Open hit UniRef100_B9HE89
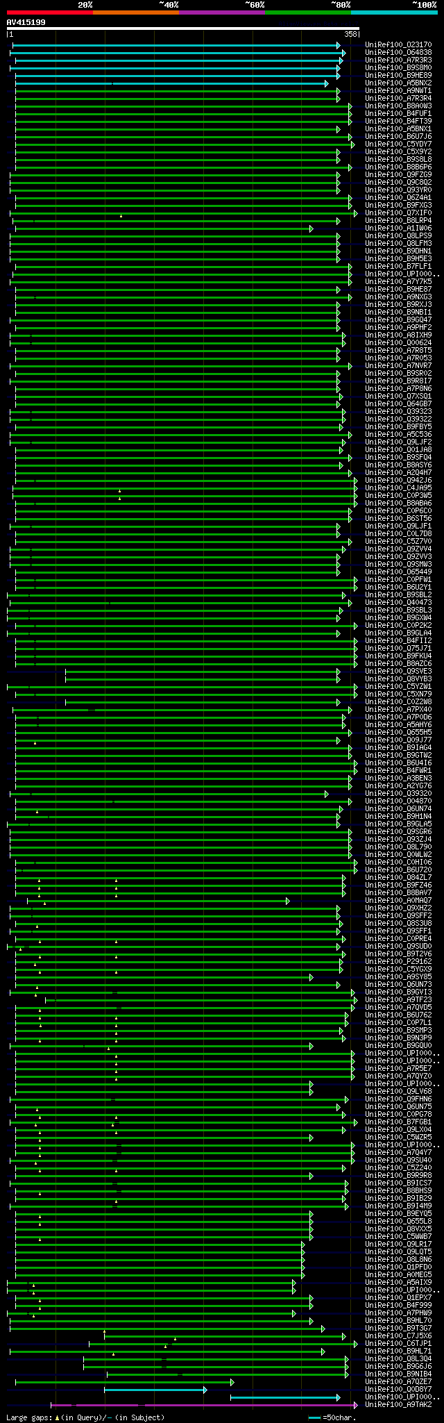This screenshot has width=444, height=1423. point(398,76)
